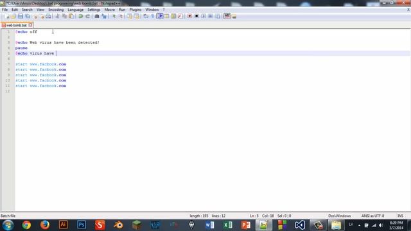This screenshot has width=411, height=231.
Task: Toggle Word Wrap in the toolbar
Action: click(146, 16)
